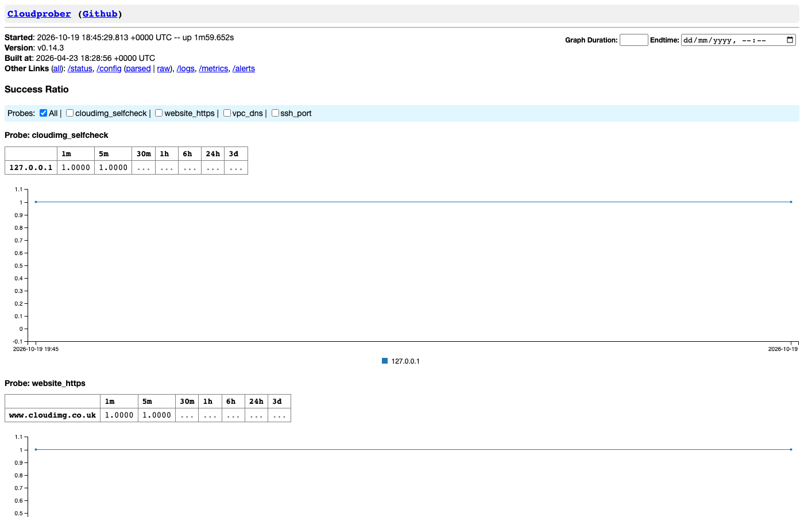The height and width of the screenshot is (517, 804).
Task: Open the /logs page
Action: click(185, 68)
